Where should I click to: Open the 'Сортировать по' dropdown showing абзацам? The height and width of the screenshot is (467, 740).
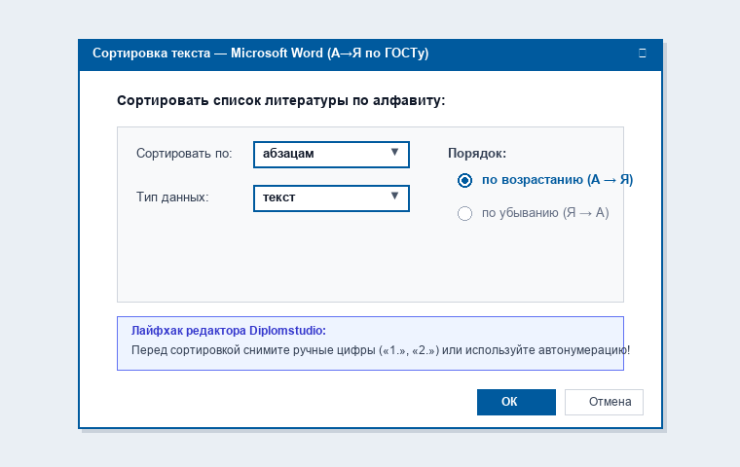[331, 155]
